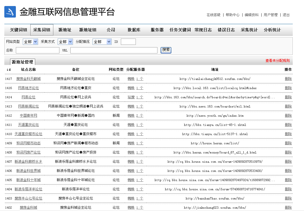The height and width of the screenshot is (211, 304).
Task: Click the 地址 column header
Action: 215,70
